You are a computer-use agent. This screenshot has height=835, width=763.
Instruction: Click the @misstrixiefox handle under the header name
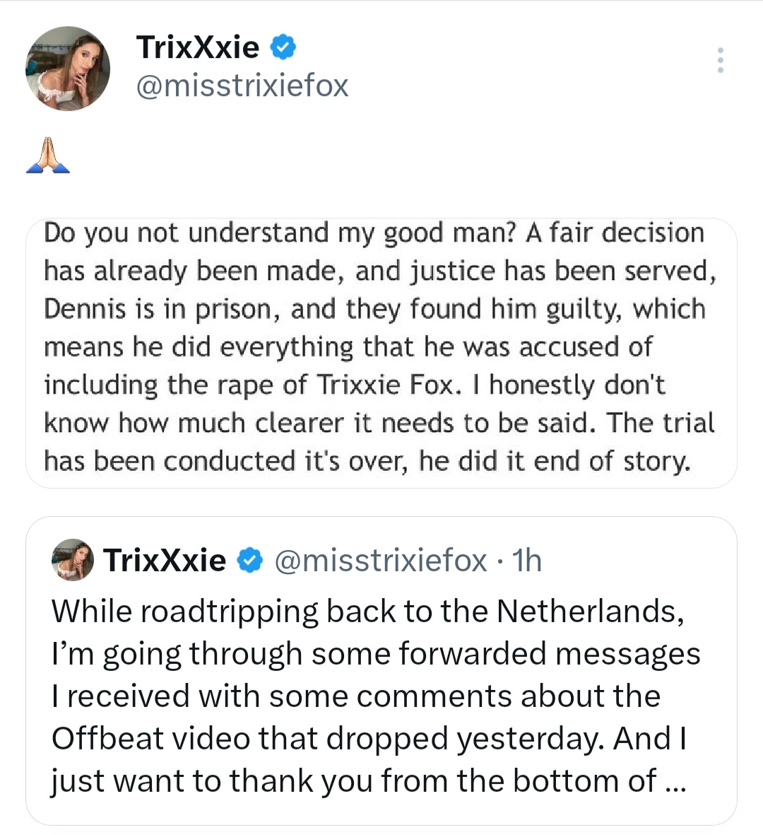pyautogui.click(x=242, y=86)
